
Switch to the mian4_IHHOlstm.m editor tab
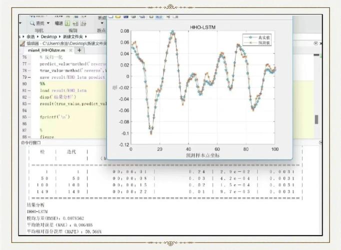(x=46, y=50)
